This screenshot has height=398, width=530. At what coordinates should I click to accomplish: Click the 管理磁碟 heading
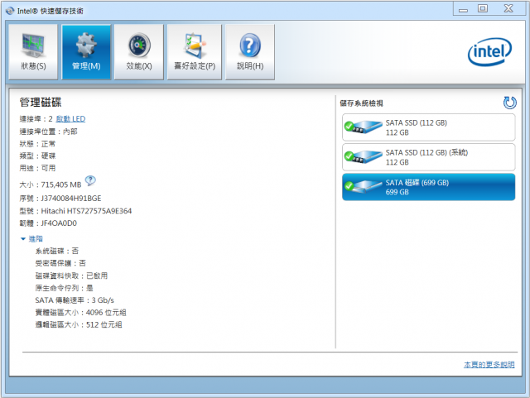(41, 103)
